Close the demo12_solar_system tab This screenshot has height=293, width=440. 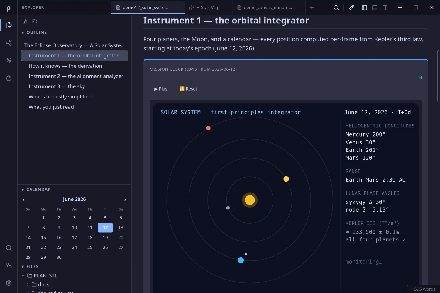177,8
